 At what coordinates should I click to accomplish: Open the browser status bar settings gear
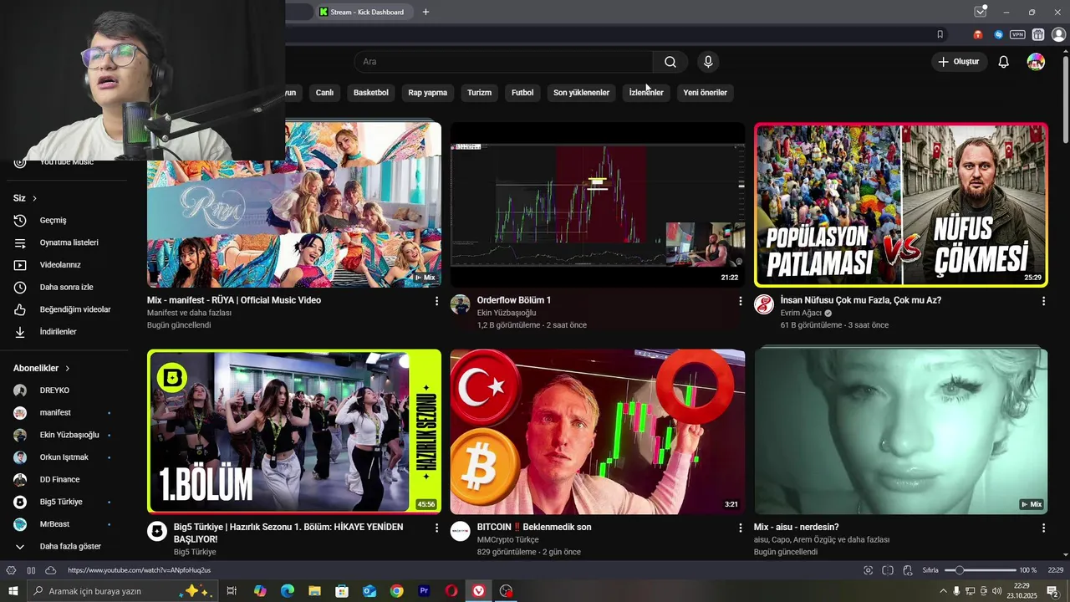pos(12,570)
